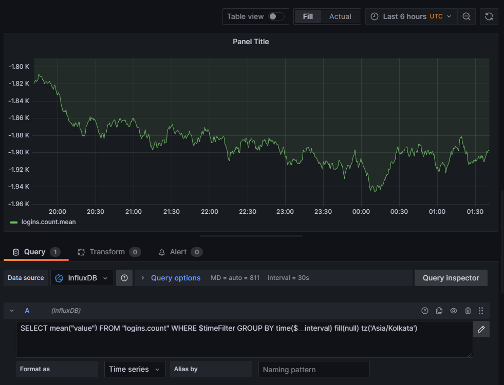Screen dimensions: 504x385
Task: Open the Time series format dropdown
Action: coord(135,369)
